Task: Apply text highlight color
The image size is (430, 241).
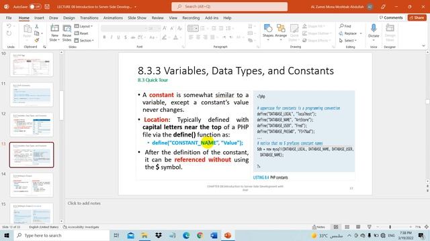Action: 164,37
